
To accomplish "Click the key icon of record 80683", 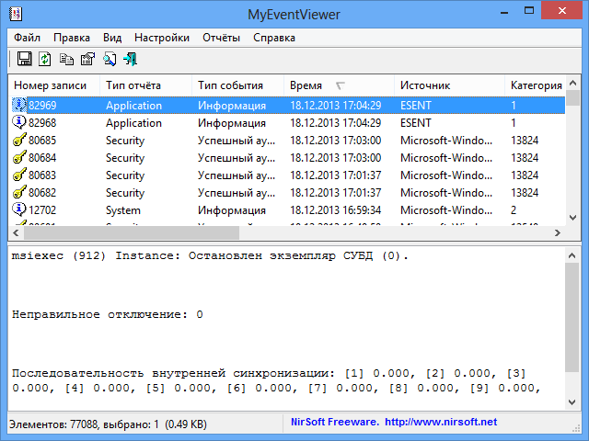I will point(19,175).
